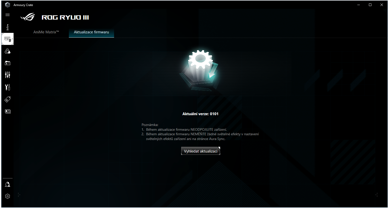This screenshot has width=389, height=208.
Task: Click the Poznámka: label
Action: pos(150,125)
